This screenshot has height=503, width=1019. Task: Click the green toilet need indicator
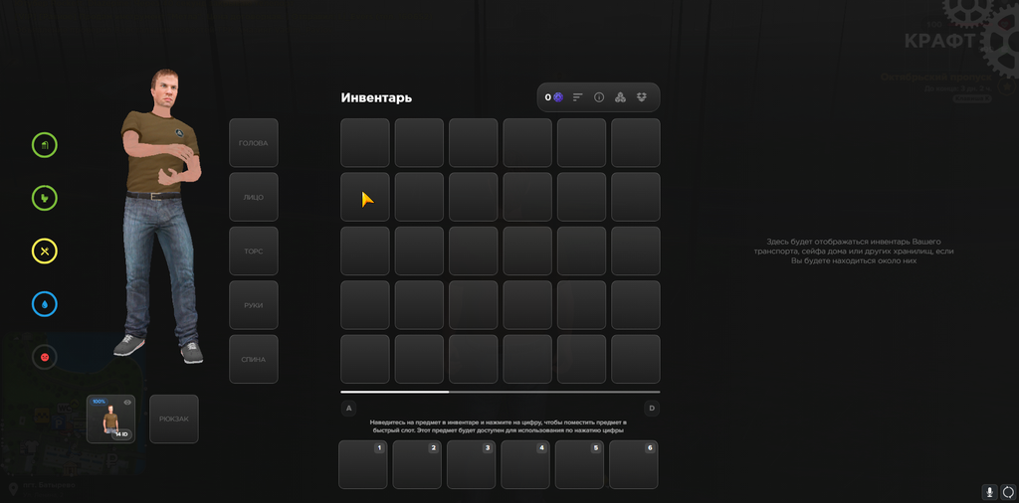[x=45, y=198]
